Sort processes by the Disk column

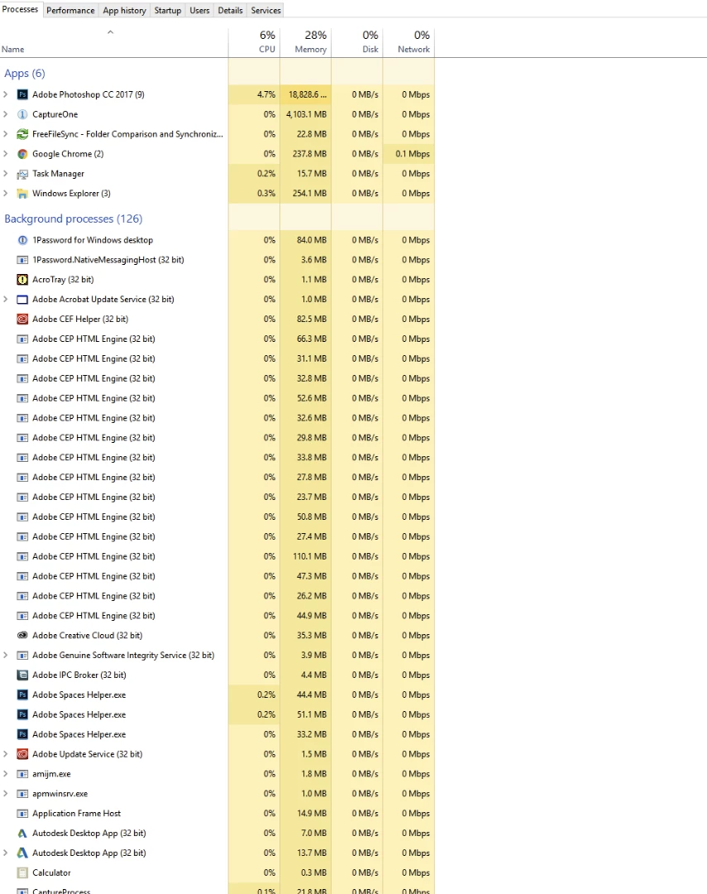point(357,41)
